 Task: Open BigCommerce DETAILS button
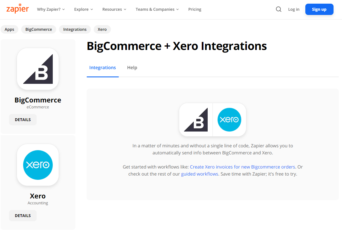pos(23,120)
